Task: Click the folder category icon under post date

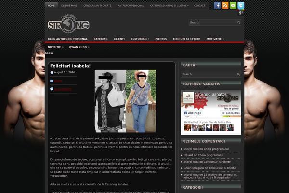Action: pos(52,81)
